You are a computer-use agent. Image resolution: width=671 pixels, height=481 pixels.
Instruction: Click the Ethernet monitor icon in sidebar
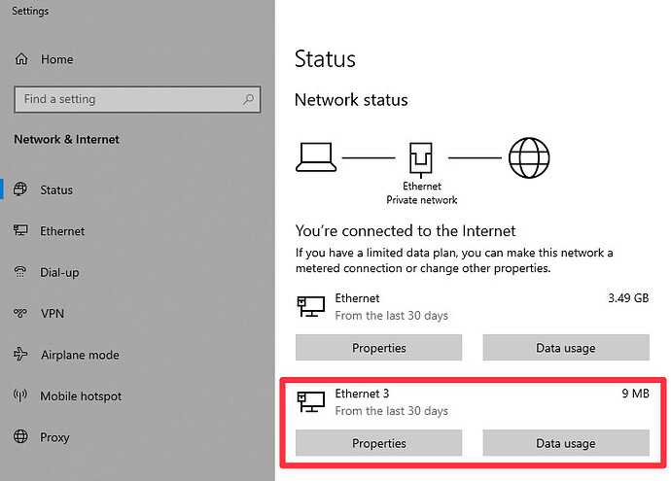pos(20,230)
